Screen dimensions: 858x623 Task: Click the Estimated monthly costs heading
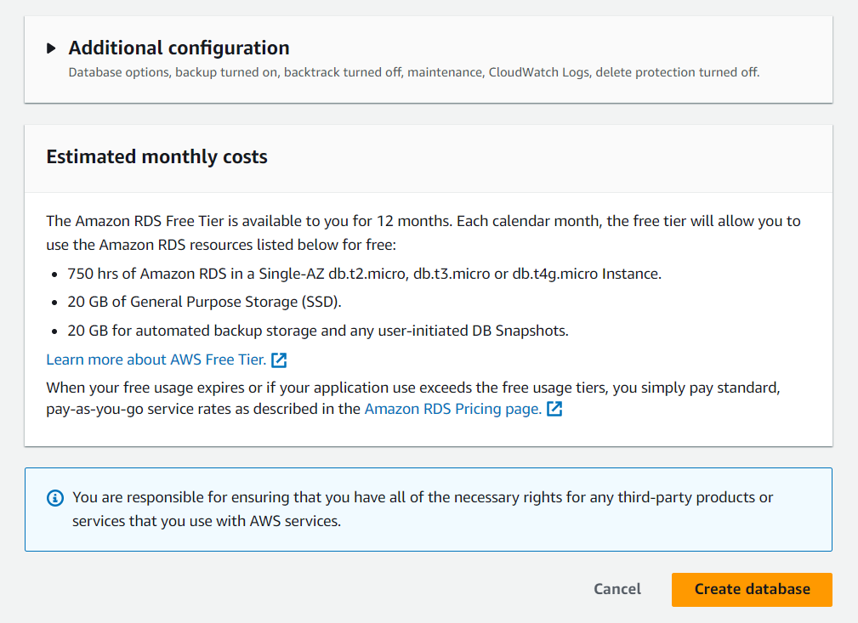tap(157, 157)
